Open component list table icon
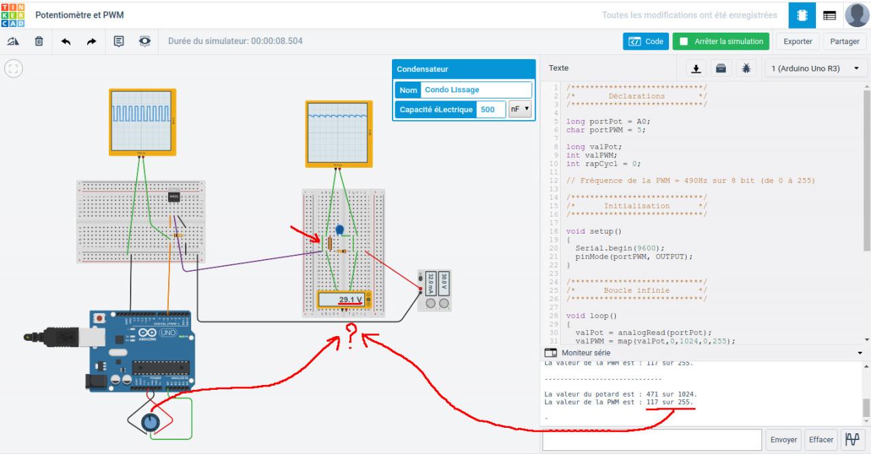 pos(829,15)
